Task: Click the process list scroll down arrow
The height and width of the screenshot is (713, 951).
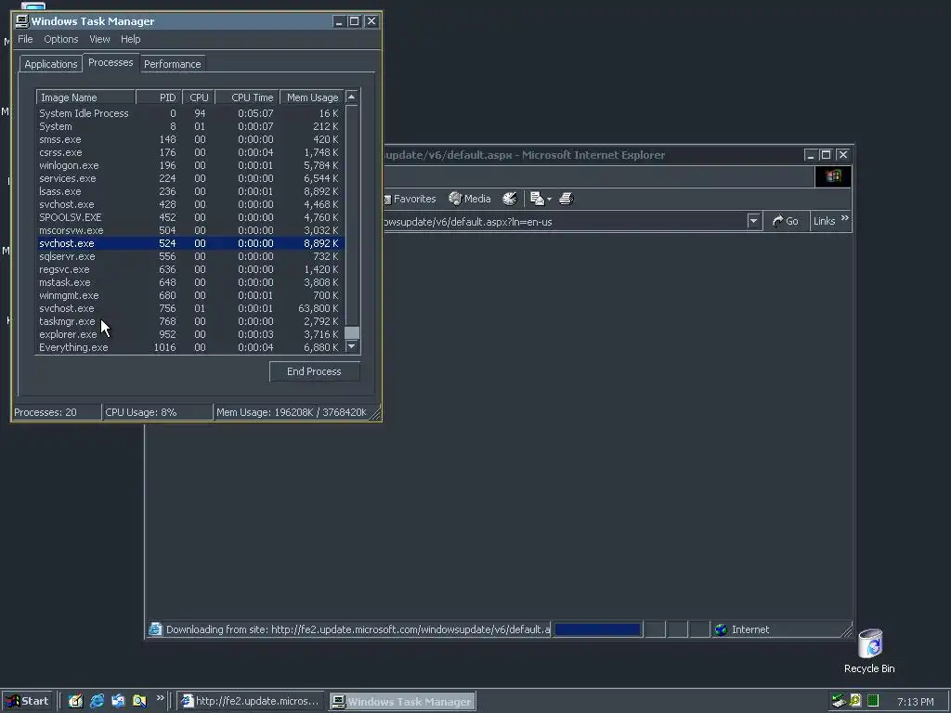Action: pyautogui.click(x=352, y=347)
